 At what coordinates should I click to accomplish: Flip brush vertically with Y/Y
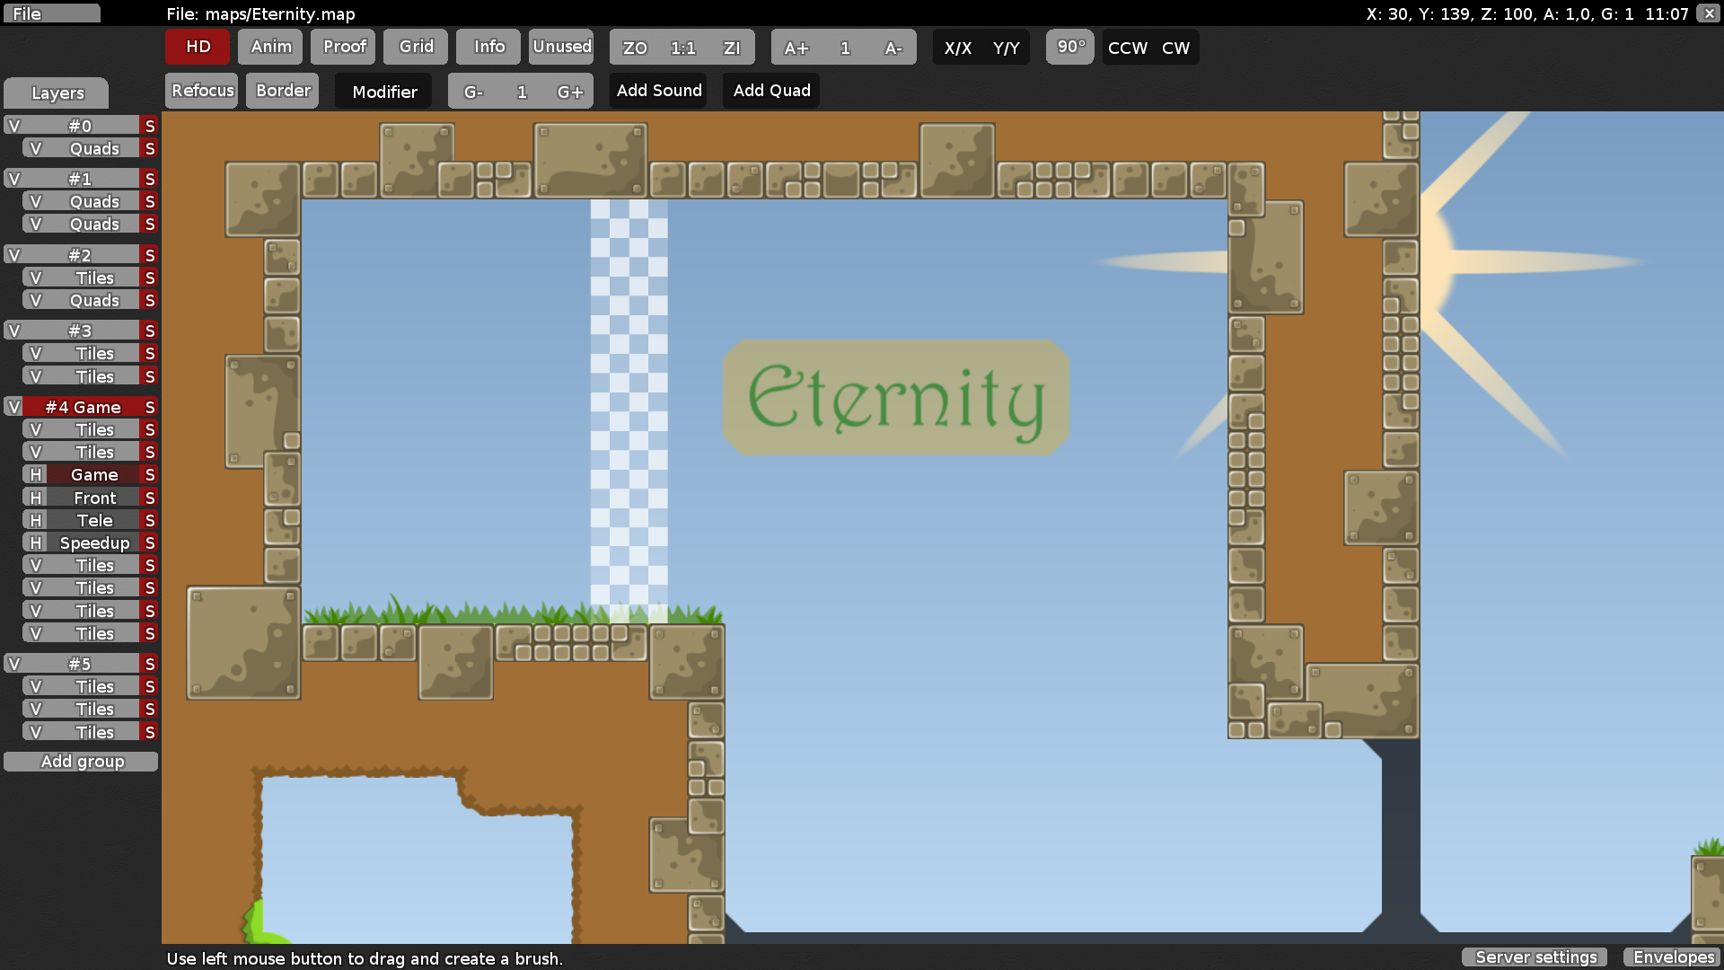point(1006,48)
